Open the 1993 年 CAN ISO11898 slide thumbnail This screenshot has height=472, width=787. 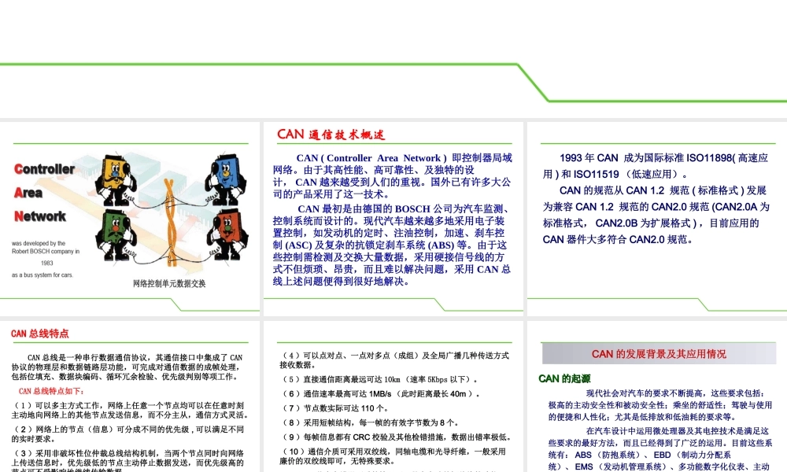coord(657,219)
